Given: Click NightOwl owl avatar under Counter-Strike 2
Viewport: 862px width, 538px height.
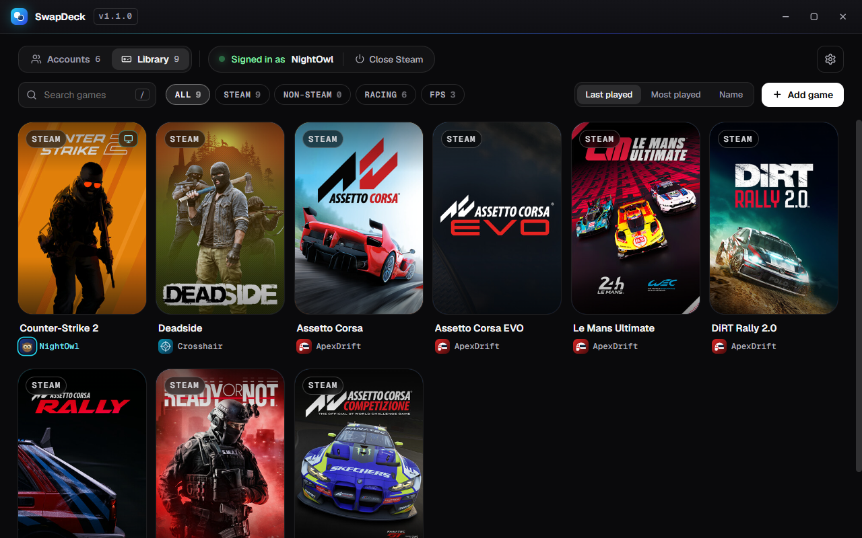Looking at the screenshot, I should coord(27,346).
